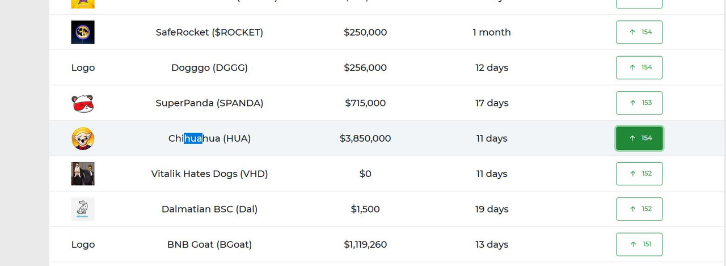
Task: Open SafeRocket ($ROCKET) coin name
Action: point(209,32)
